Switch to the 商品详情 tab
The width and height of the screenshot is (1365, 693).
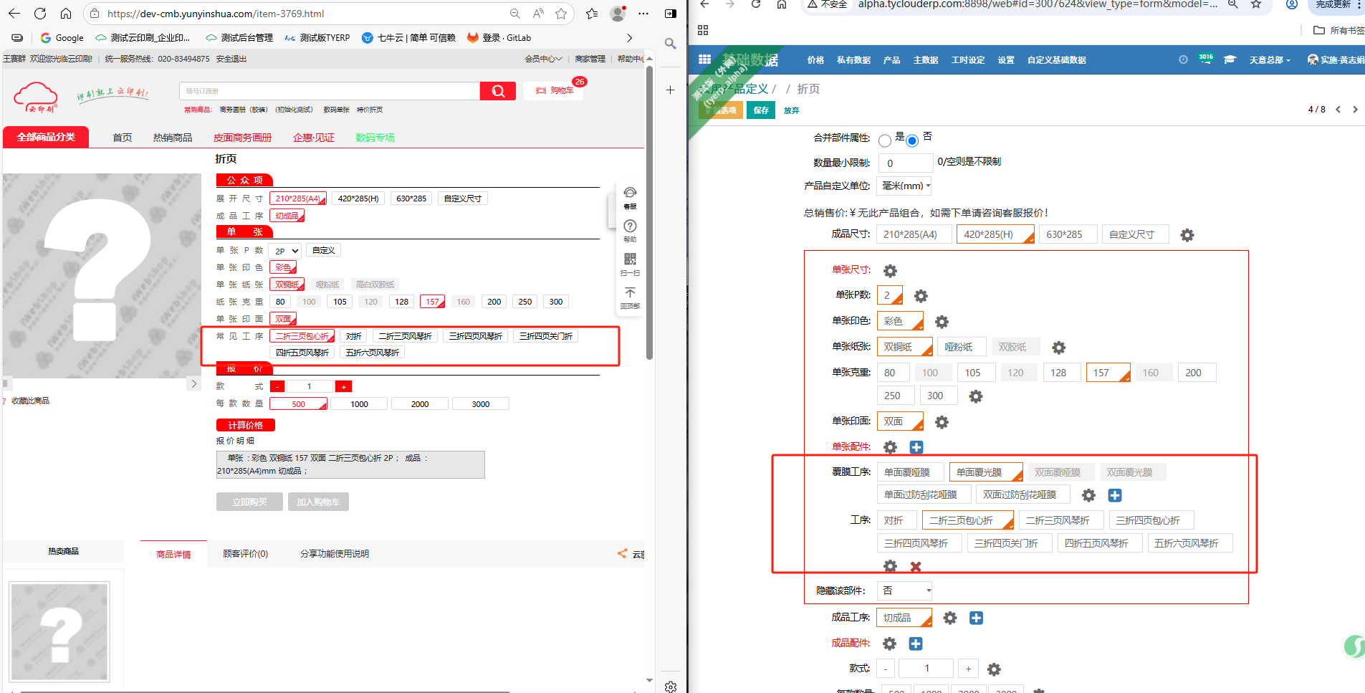[x=173, y=554]
